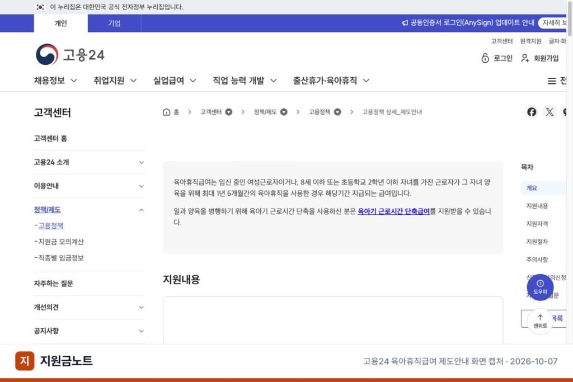This screenshot has width=573, height=382.
Task: Open 고객센터 breadcrumb dropdown
Action: click(229, 112)
